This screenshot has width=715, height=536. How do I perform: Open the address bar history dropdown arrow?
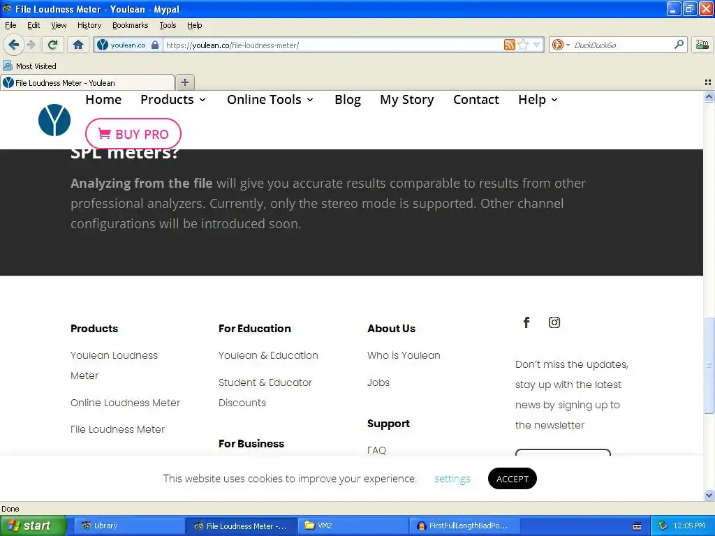point(537,45)
